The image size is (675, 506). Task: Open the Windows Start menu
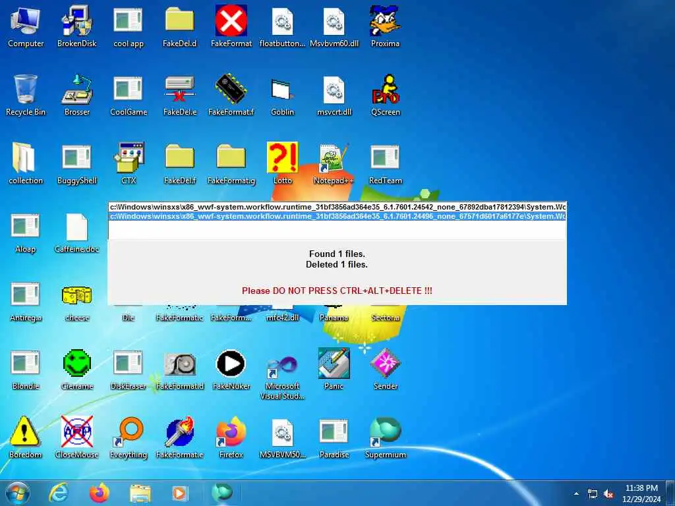point(18,493)
